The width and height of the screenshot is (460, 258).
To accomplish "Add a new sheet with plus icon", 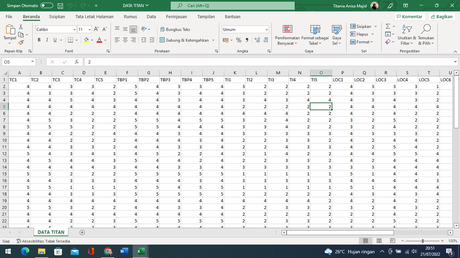I will [82, 233].
